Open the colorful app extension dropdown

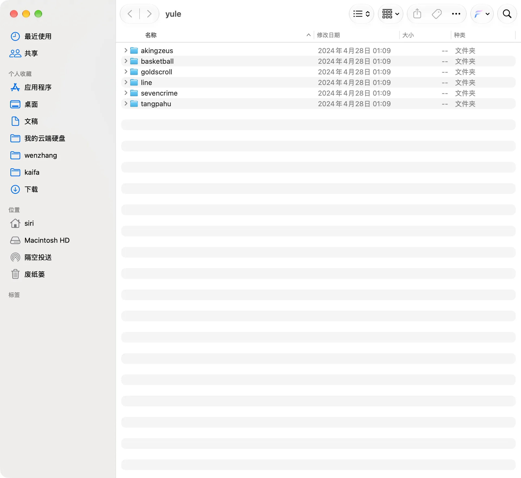click(x=482, y=14)
